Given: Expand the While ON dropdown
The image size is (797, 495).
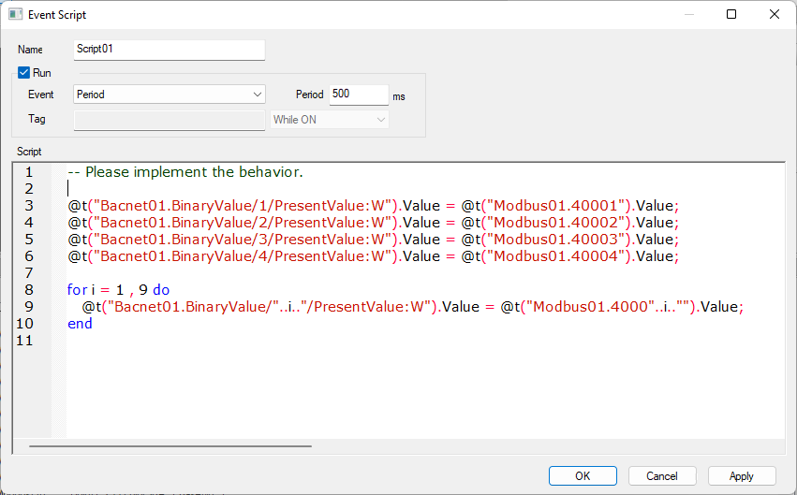Looking at the screenshot, I should tap(330, 120).
